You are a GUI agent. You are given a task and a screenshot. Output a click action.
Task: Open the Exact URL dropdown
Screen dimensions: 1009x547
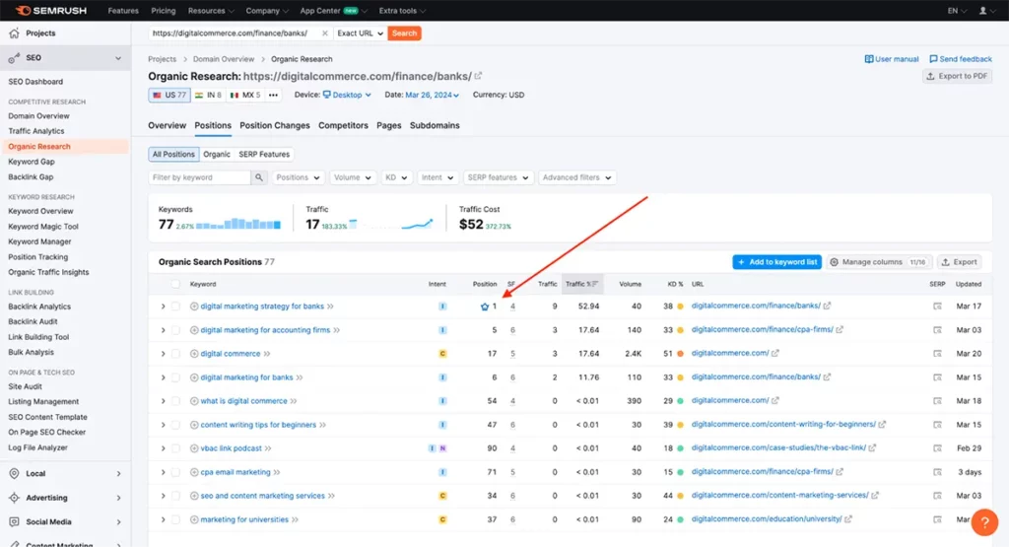click(x=360, y=33)
